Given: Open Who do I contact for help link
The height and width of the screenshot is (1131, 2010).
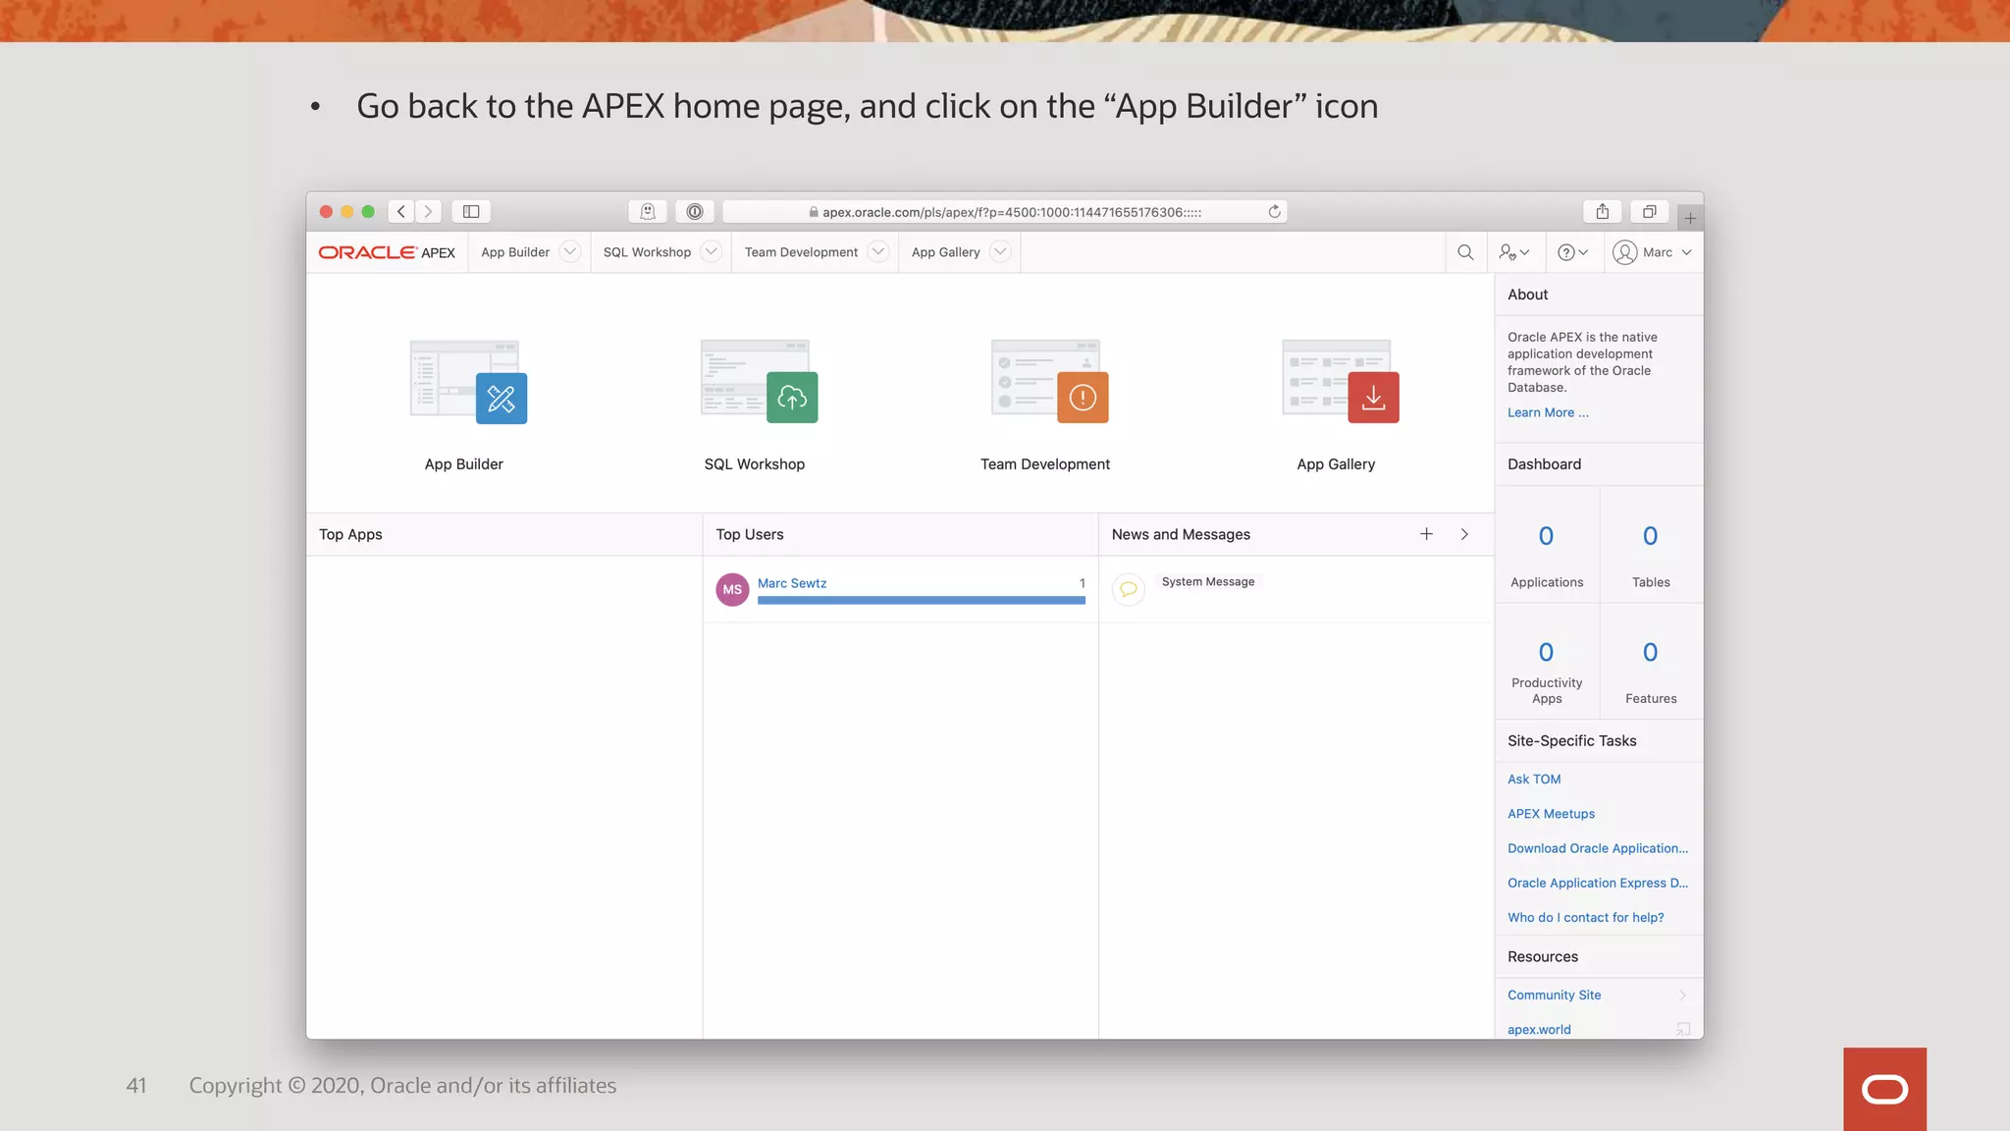Looking at the screenshot, I should (1586, 917).
